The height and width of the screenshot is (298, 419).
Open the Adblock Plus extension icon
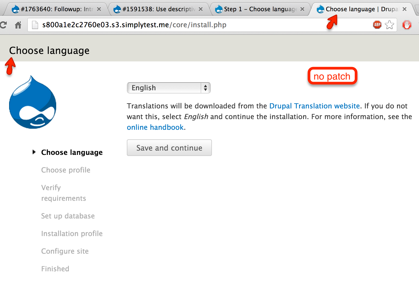pos(377,25)
